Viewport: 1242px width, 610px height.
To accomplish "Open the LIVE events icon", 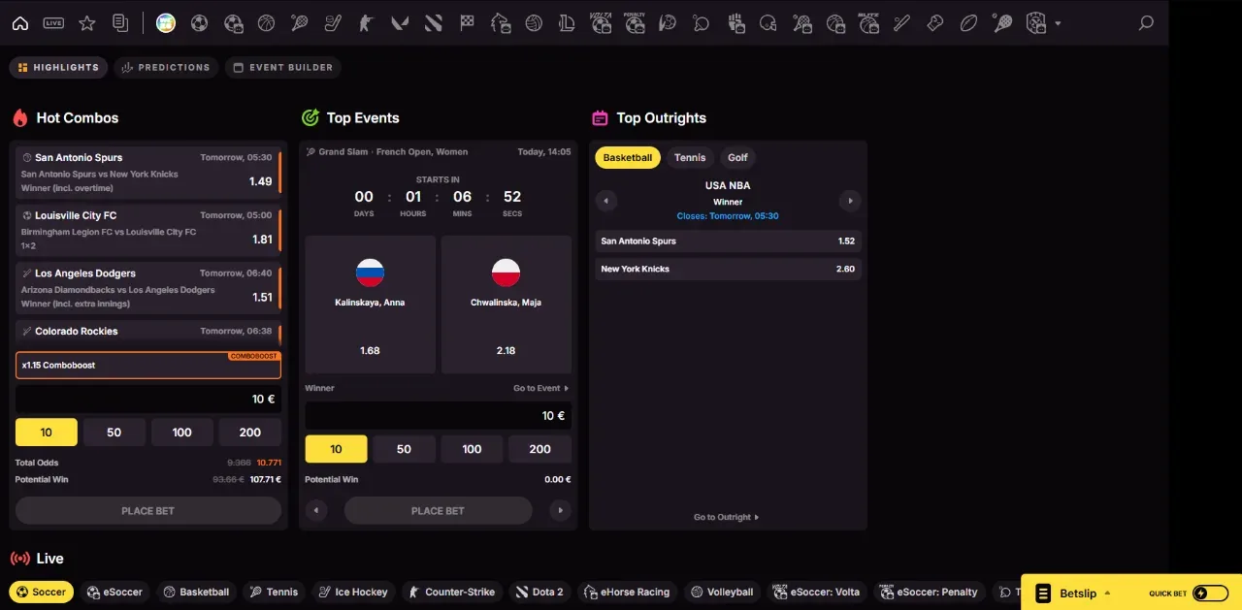I will tap(53, 23).
